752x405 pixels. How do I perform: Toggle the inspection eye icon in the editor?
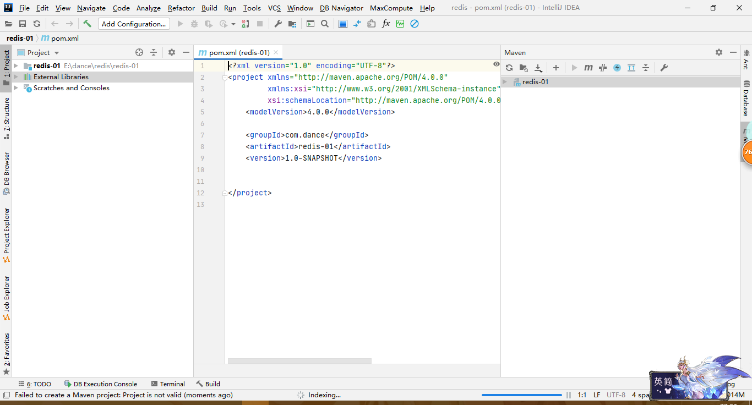[496, 64]
